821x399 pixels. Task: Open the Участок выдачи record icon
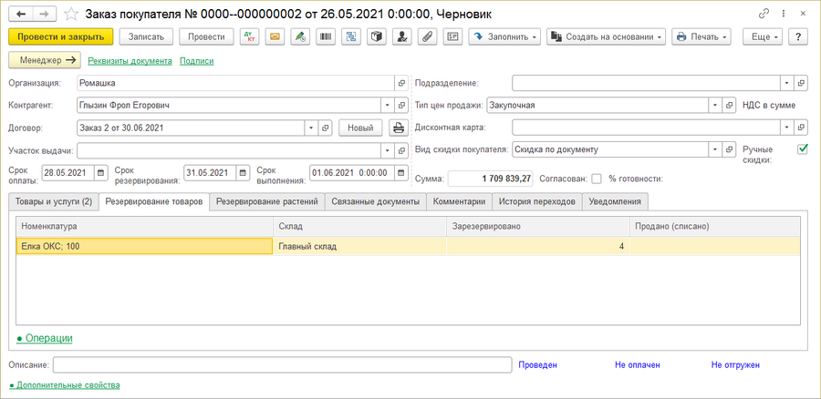(x=401, y=150)
